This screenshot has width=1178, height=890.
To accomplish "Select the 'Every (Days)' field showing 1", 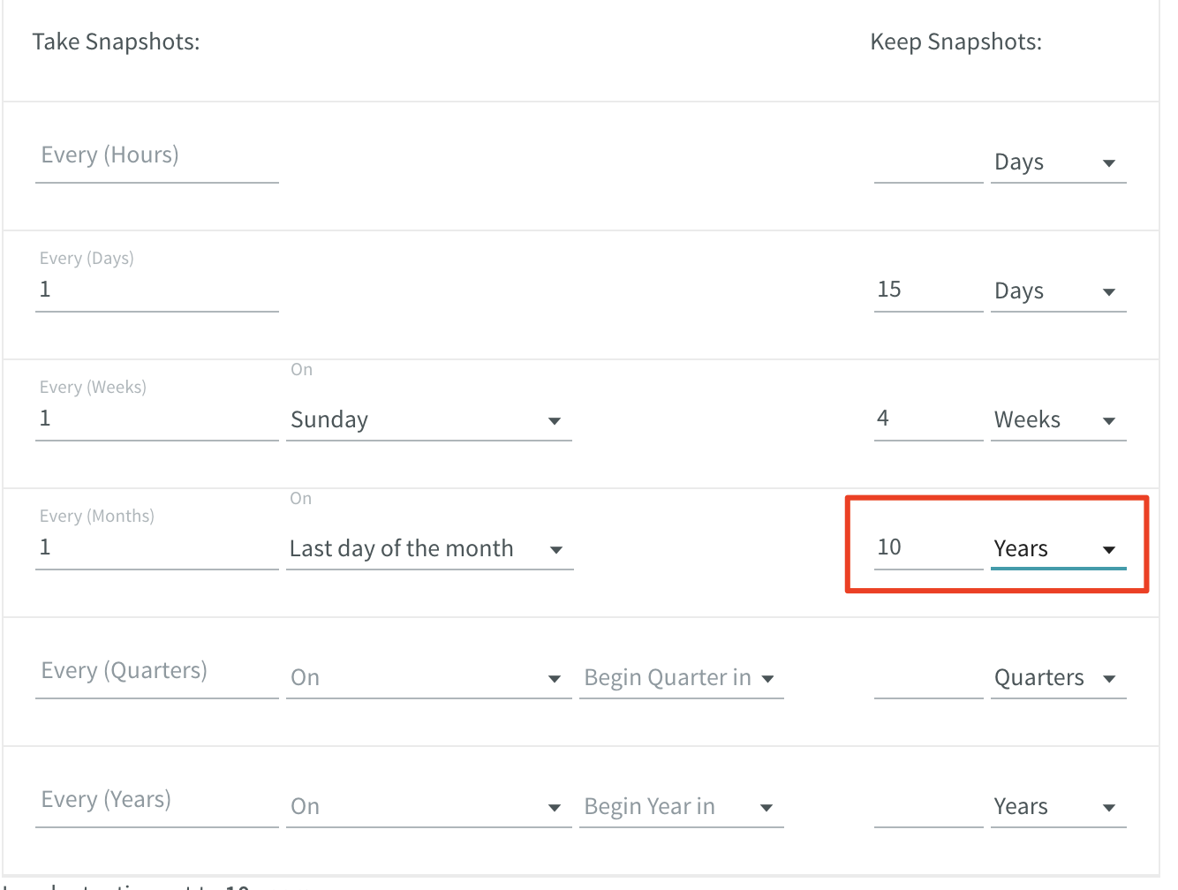I will click(156, 288).
